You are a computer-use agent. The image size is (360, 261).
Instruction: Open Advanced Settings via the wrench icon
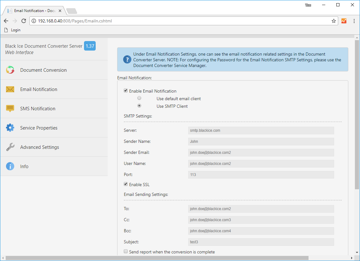pyautogui.click(x=10, y=147)
